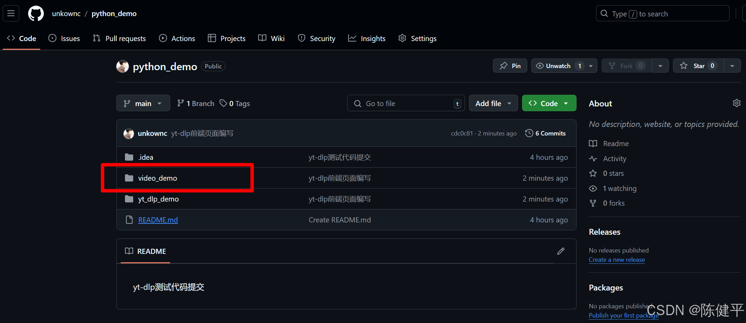
Task: Click the Fork button
Action: tap(627, 66)
